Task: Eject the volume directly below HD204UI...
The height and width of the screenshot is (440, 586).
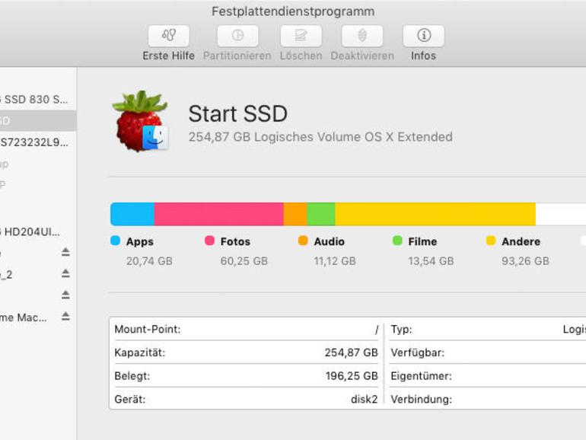Action: pyautogui.click(x=65, y=252)
